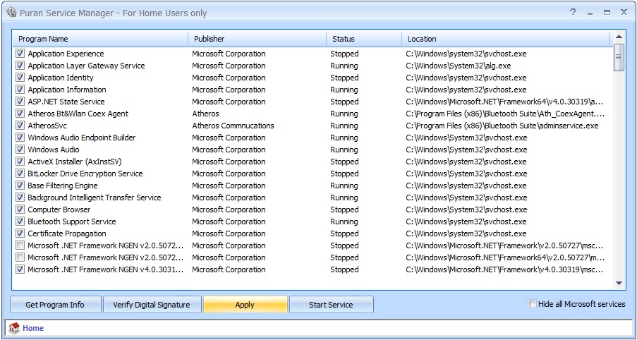The image size is (637, 340).
Task: Sort by Location column header
Action: 506,39
